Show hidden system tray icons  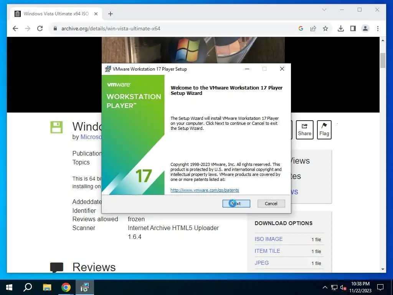[325, 287]
